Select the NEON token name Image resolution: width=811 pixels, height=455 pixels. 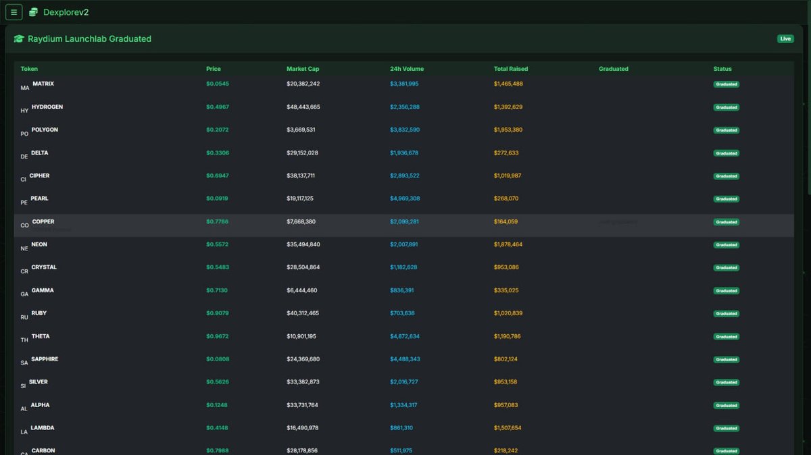coord(39,244)
